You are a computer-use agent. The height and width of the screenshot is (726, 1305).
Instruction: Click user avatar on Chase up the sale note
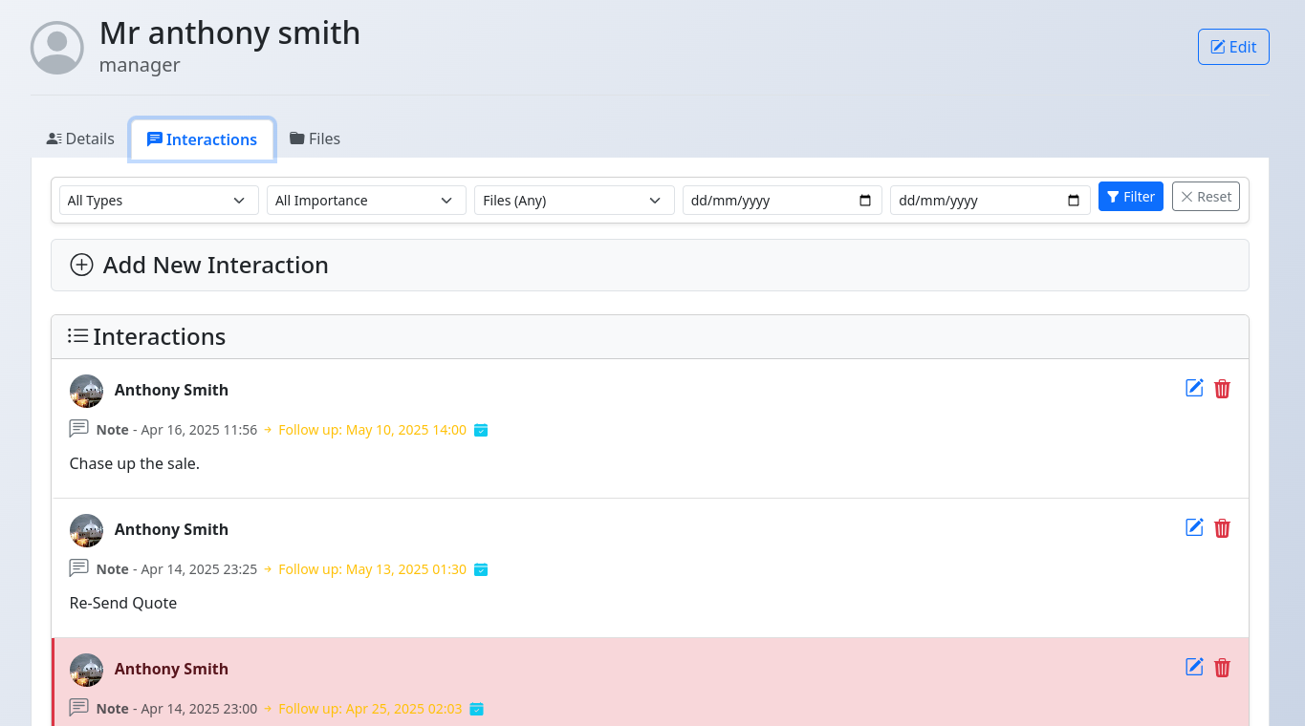(x=86, y=391)
